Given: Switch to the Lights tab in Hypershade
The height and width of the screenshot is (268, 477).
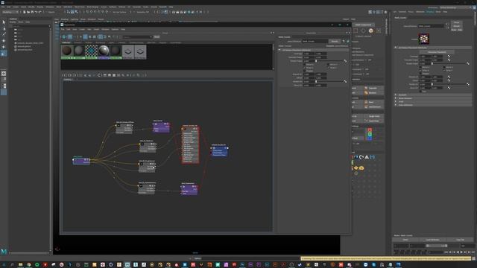Looking at the screenshot, I should (x=111, y=42).
